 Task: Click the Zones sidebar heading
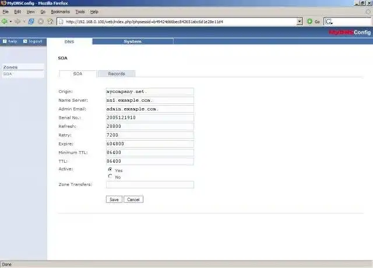10,67
